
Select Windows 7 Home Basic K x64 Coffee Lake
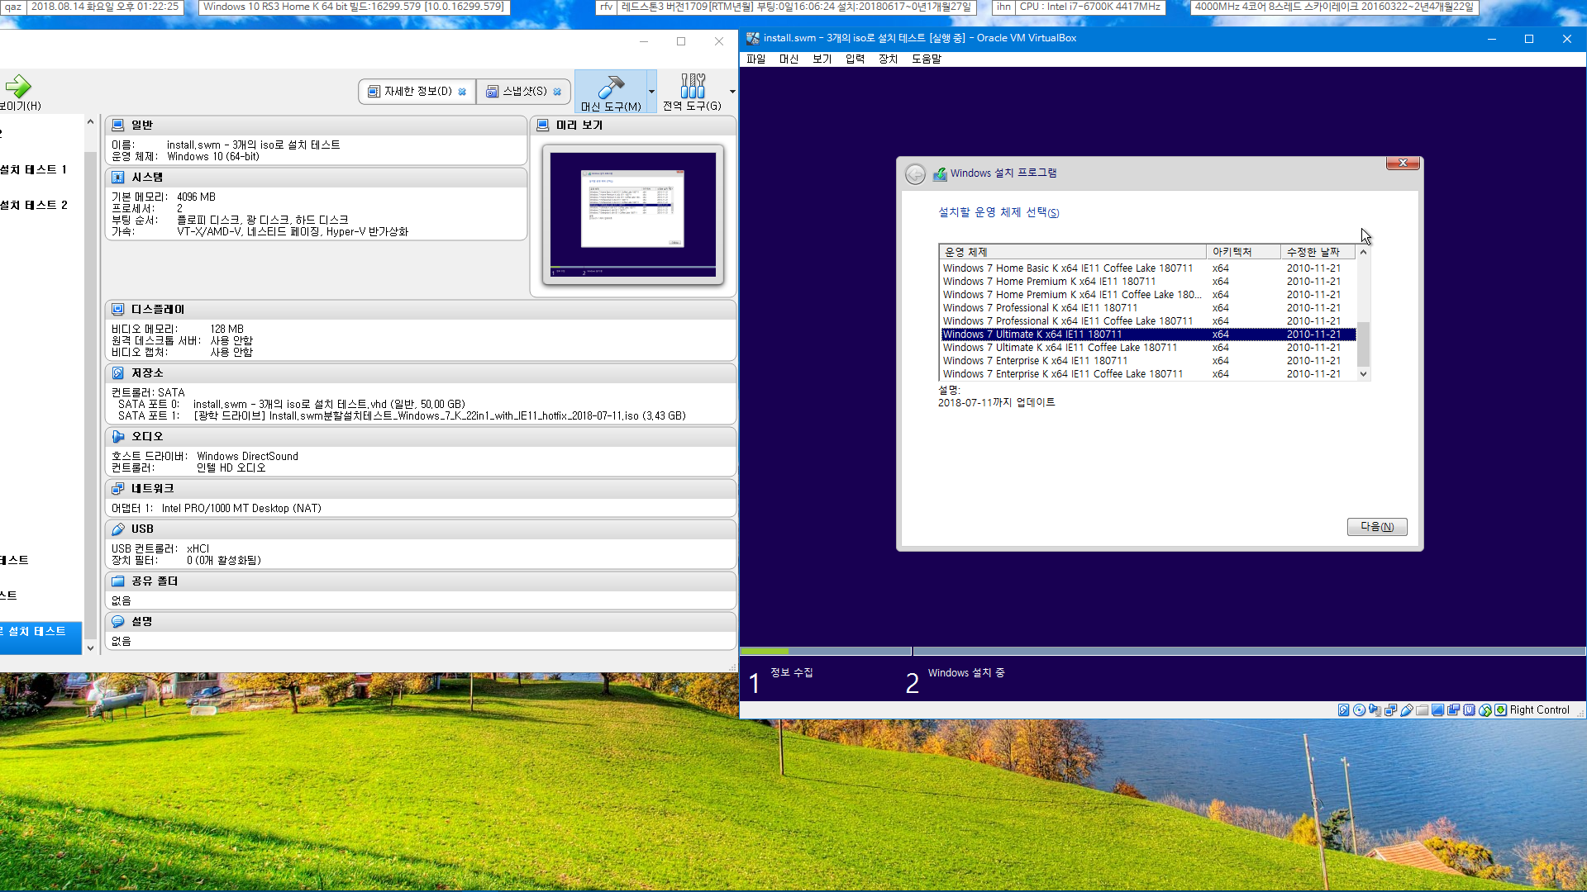click(1147, 268)
